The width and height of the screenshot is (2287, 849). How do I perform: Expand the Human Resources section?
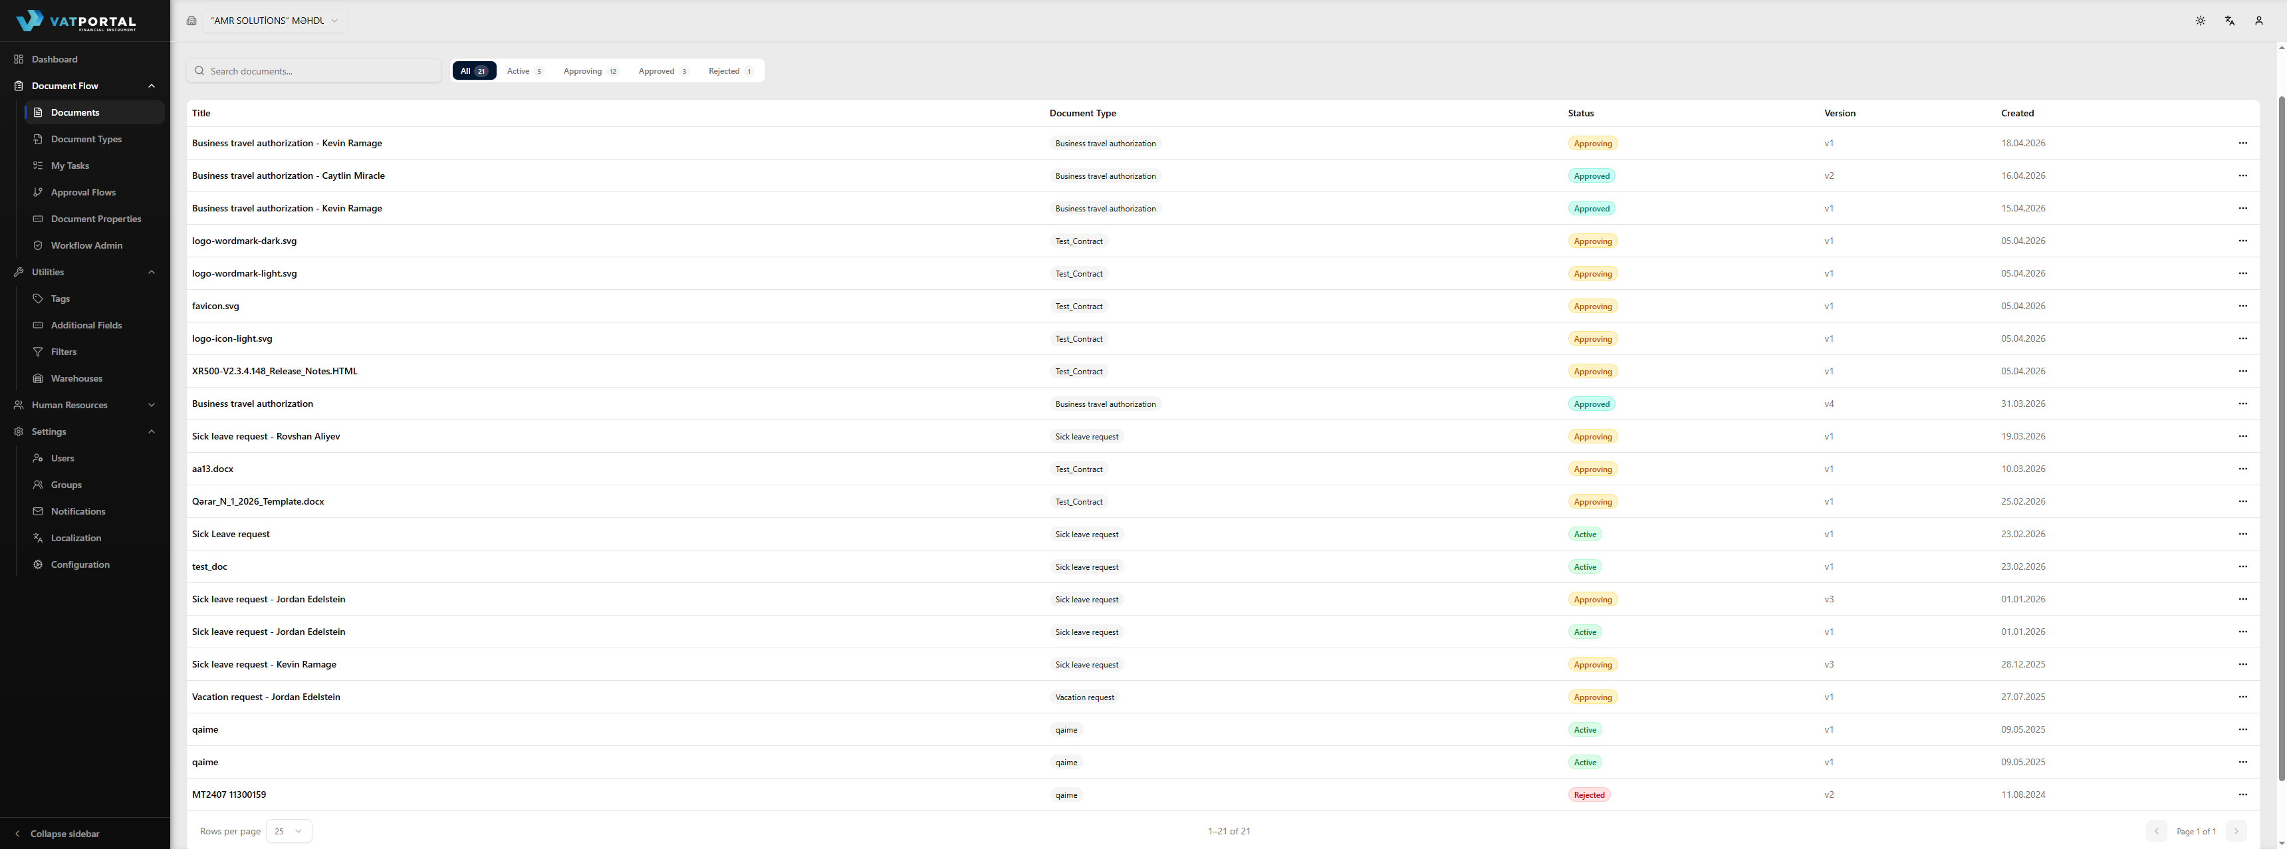pyautogui.click(x=151, y=405)
